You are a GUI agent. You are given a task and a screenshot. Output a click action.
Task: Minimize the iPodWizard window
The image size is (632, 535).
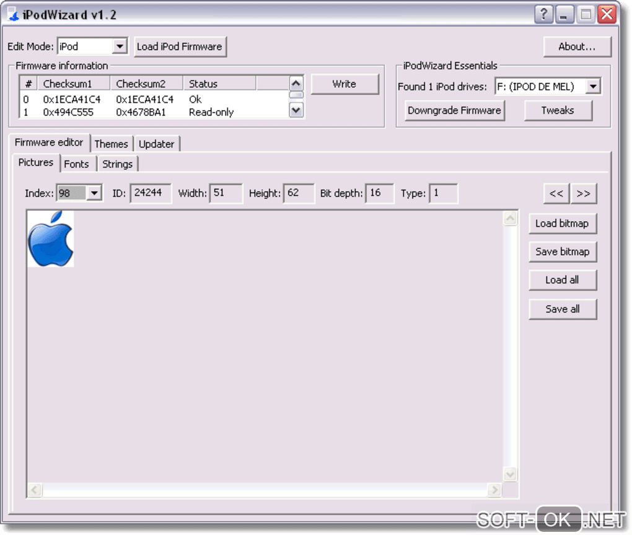pyautogui.click(x=564, y=15)
